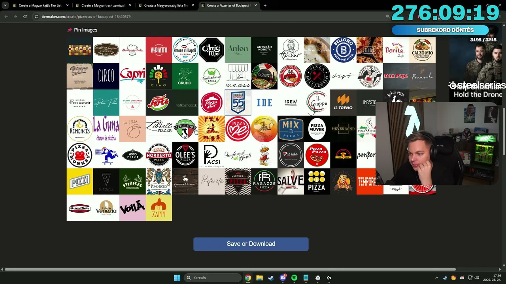
Task: Select the Capri logo image
Action: [132, 76]
